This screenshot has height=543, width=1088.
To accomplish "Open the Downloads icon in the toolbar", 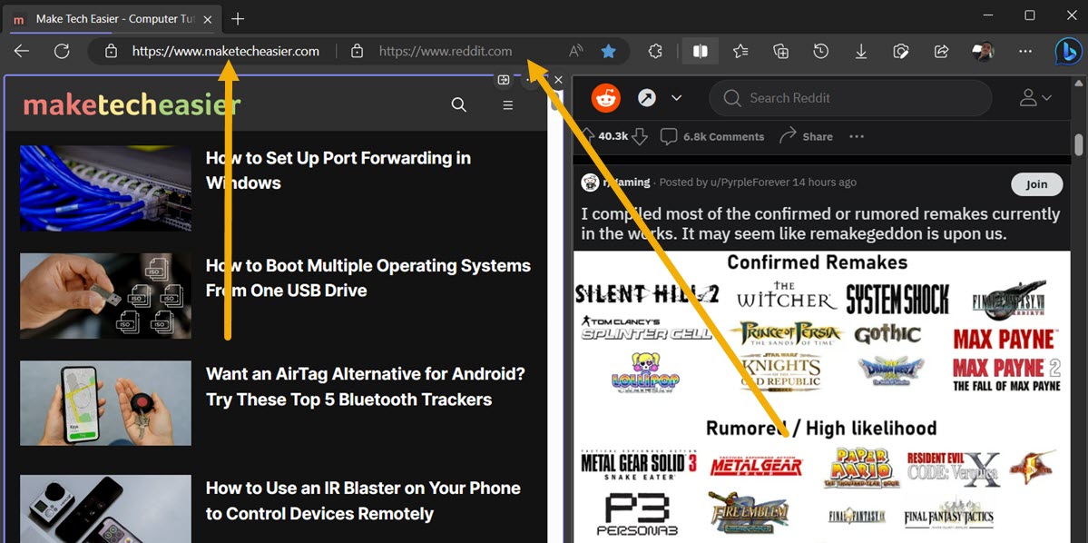I will [x=860, y=52].
